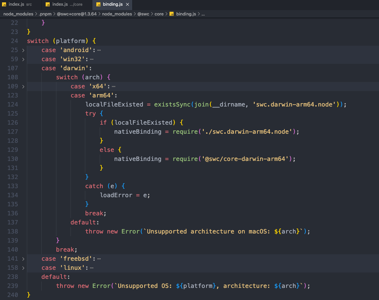Click 'break;' on line 136
Image resolution: width=379 pixels, height=300 pixels.
95,213
